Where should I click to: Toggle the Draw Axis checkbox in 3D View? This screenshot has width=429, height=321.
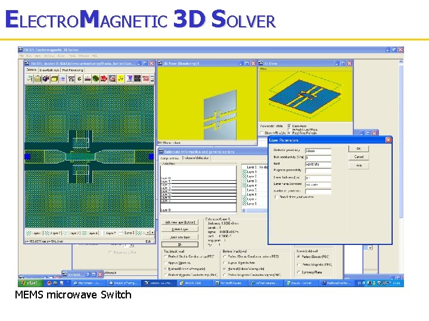(289, 126)
